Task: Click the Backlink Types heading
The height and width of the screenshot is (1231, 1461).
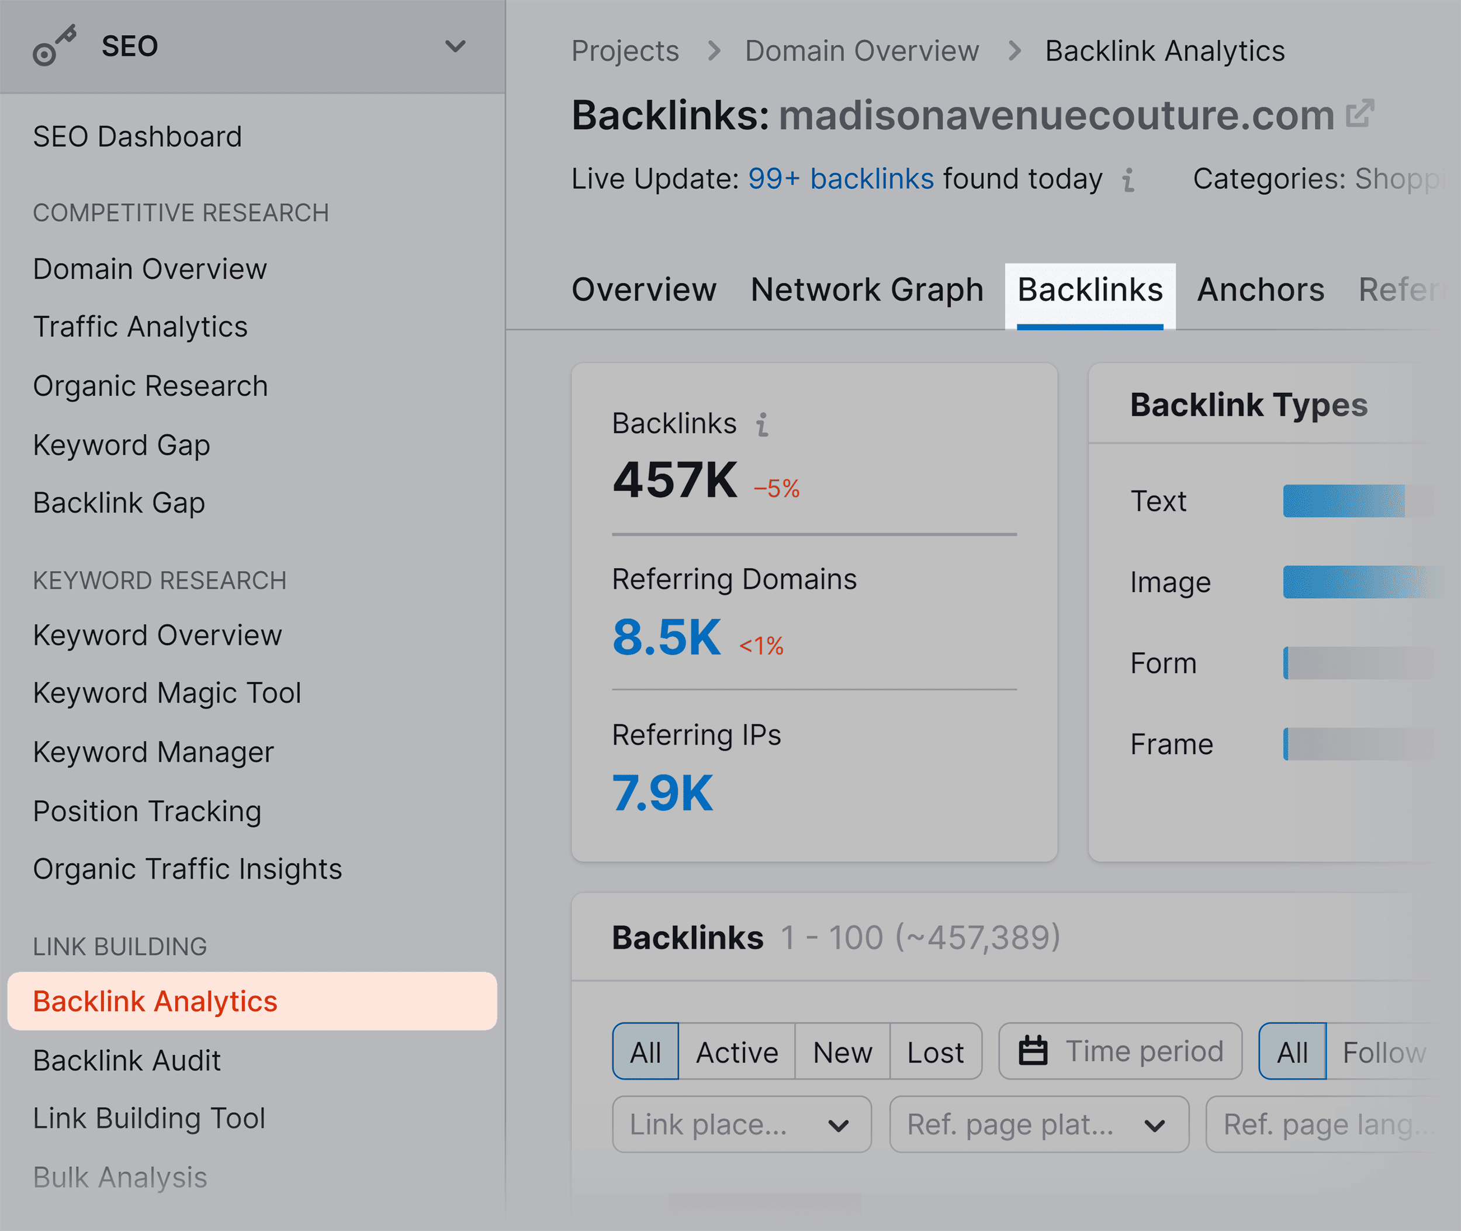Action: pos(1249,406)
